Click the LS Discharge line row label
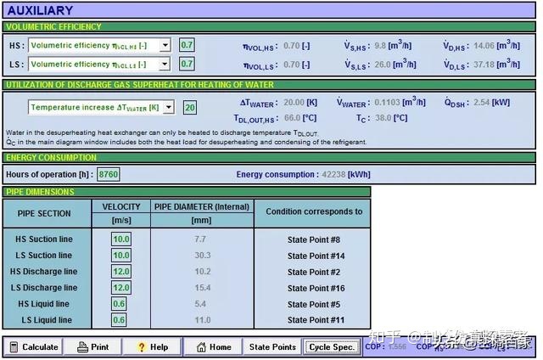 pyautogui.click(x=44, y=288)
